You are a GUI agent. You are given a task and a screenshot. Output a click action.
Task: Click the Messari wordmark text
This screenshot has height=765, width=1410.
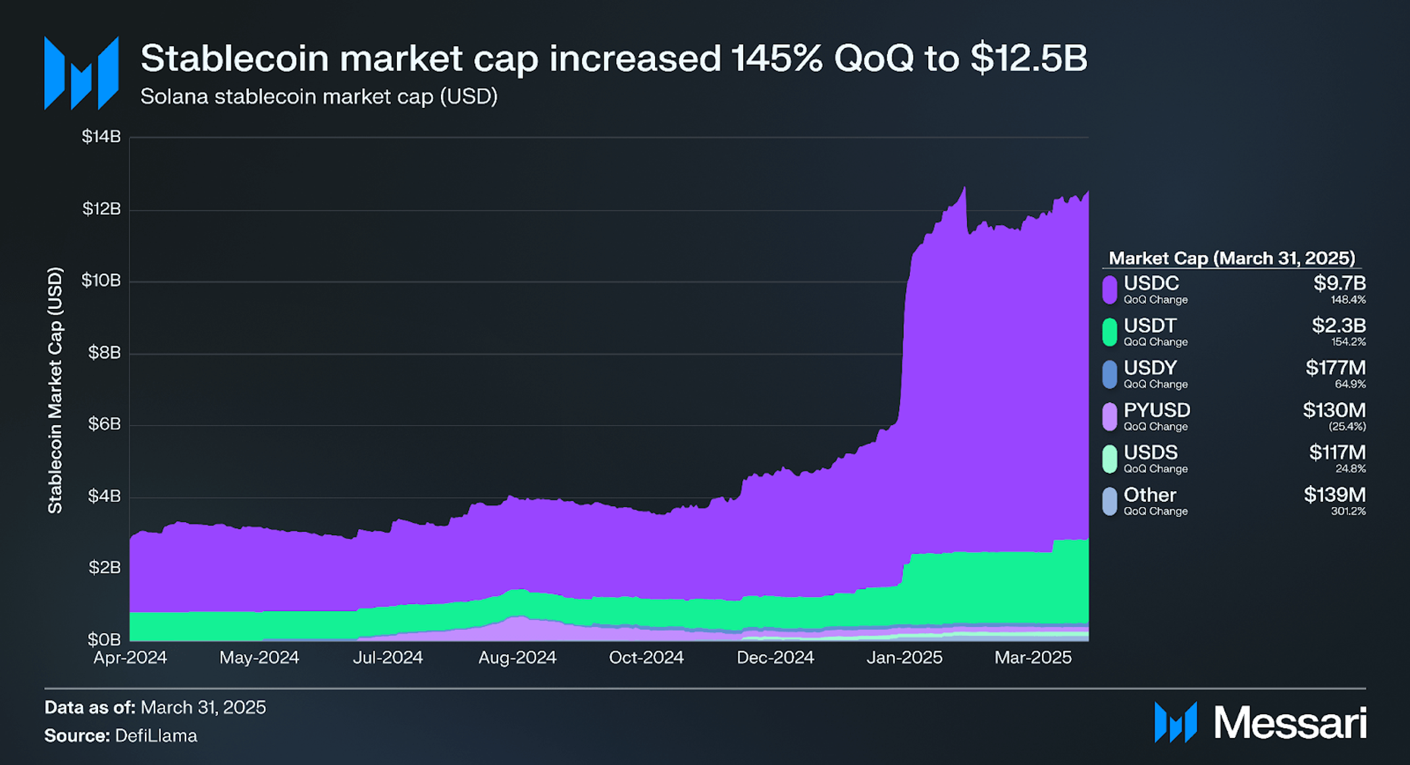click(x=1290, y=723)
